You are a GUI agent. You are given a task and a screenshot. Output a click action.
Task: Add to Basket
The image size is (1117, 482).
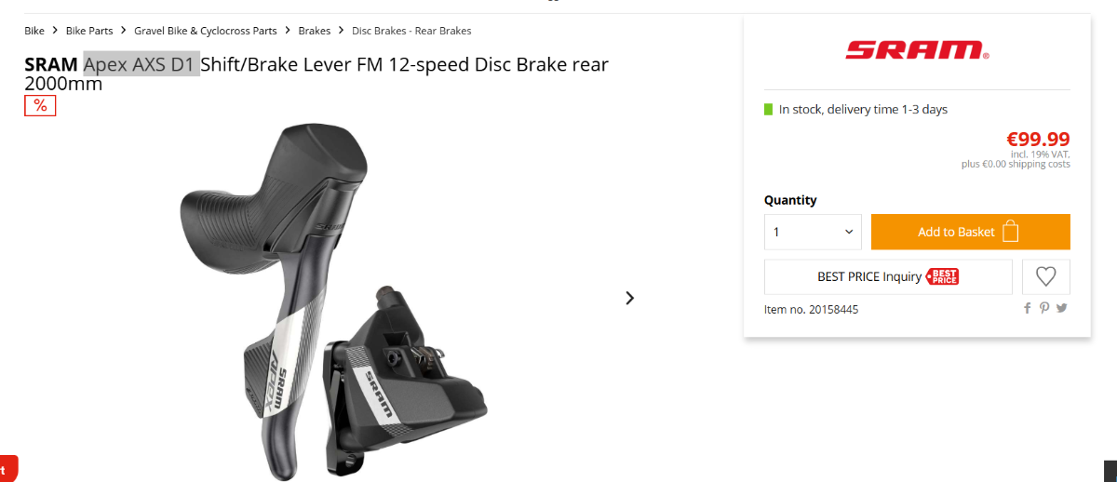pos(970,232)
